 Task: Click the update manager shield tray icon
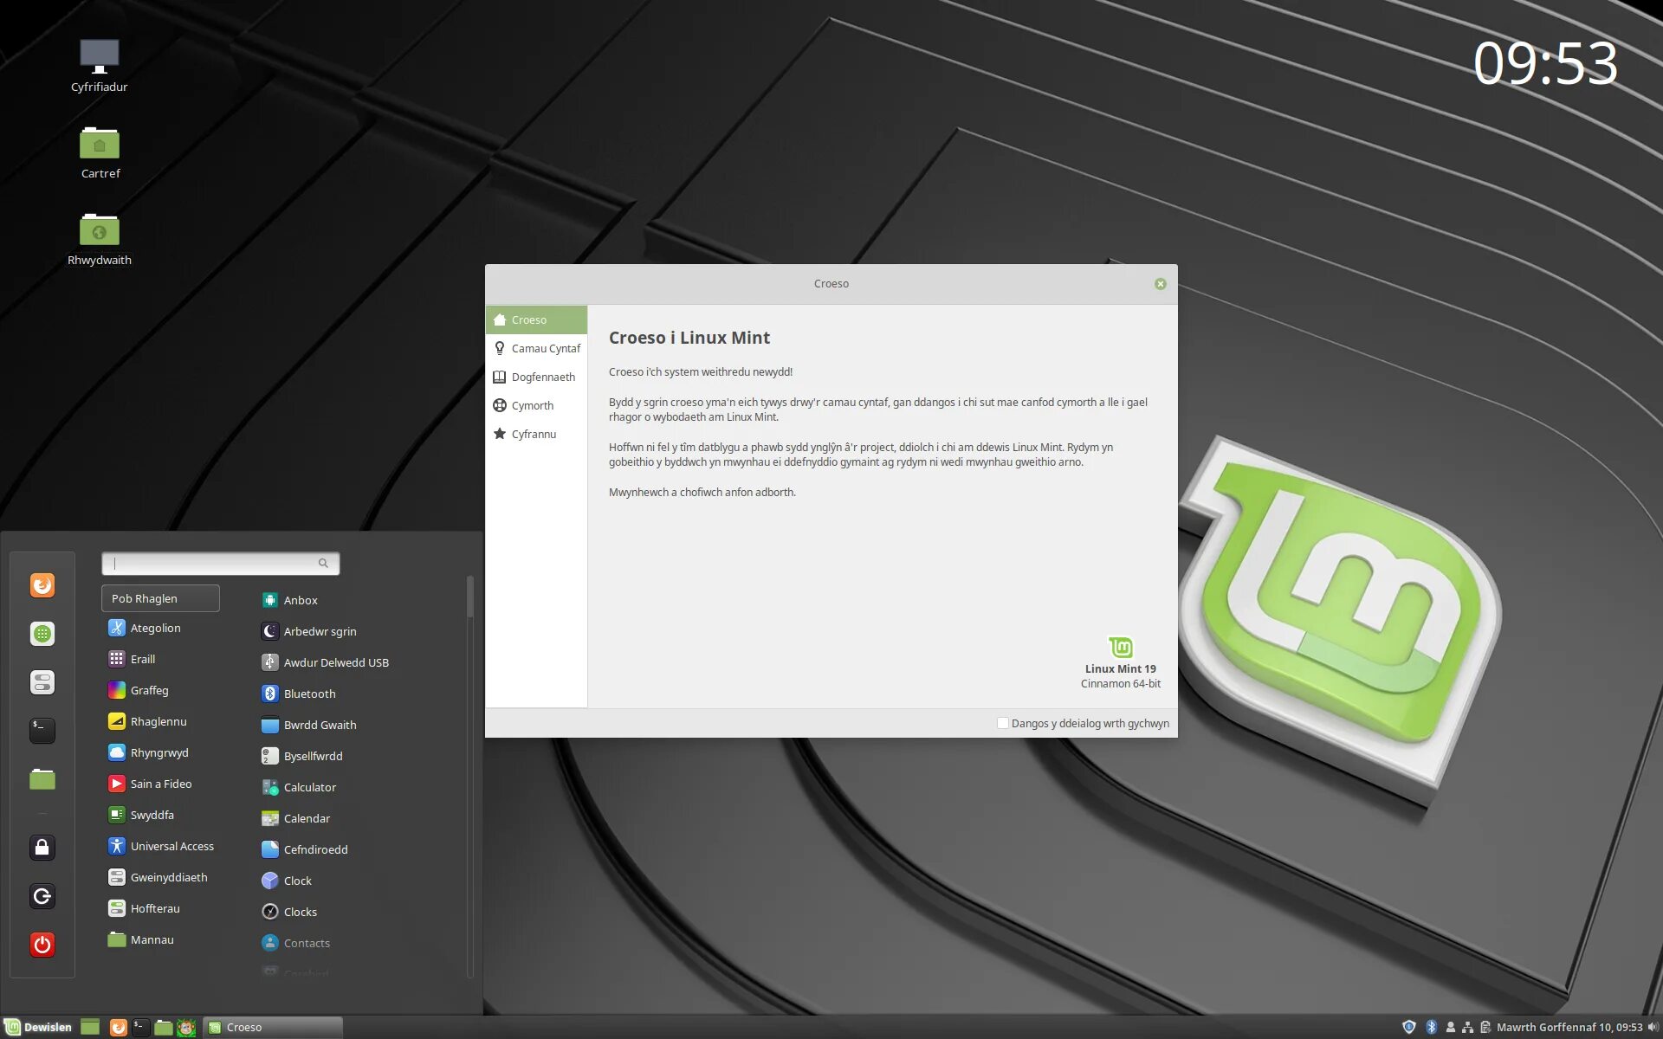tap(1408, 1027)
